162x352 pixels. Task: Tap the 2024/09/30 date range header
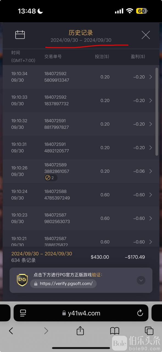[x=81, y=40]
